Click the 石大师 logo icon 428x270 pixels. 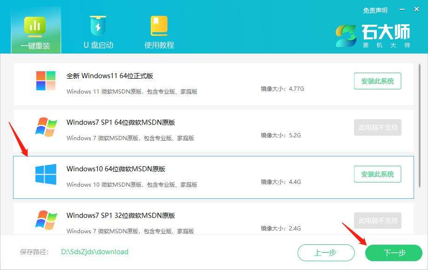[x=346, y=36]
